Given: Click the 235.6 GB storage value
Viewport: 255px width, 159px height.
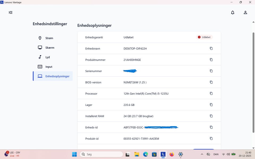Looking at the screenshot, I should click(129, 105).
